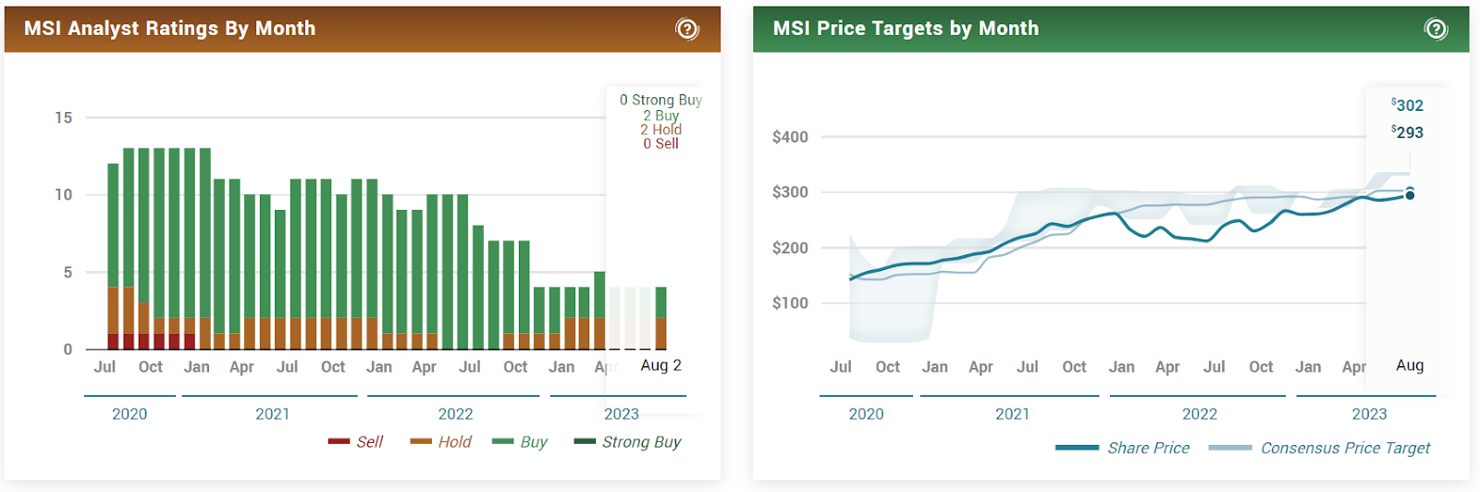Click the orange Hold legend swatch

tap(421, 441)
